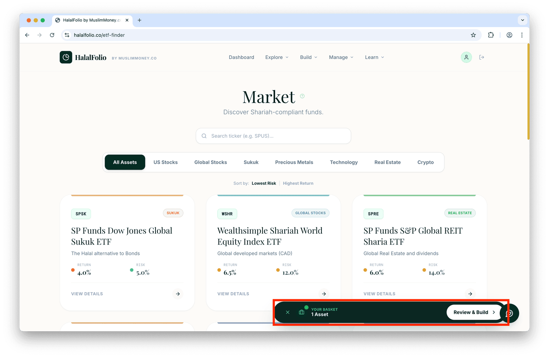
Task: Click the Review & Build button
Action: (475, 312)
